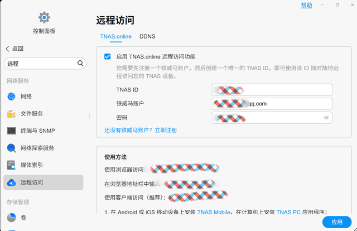Viewport: 357px width, 231px height.
Task: Click the 铁威马账户 input field
Action: pyautogui.click(x=272, y=104)
